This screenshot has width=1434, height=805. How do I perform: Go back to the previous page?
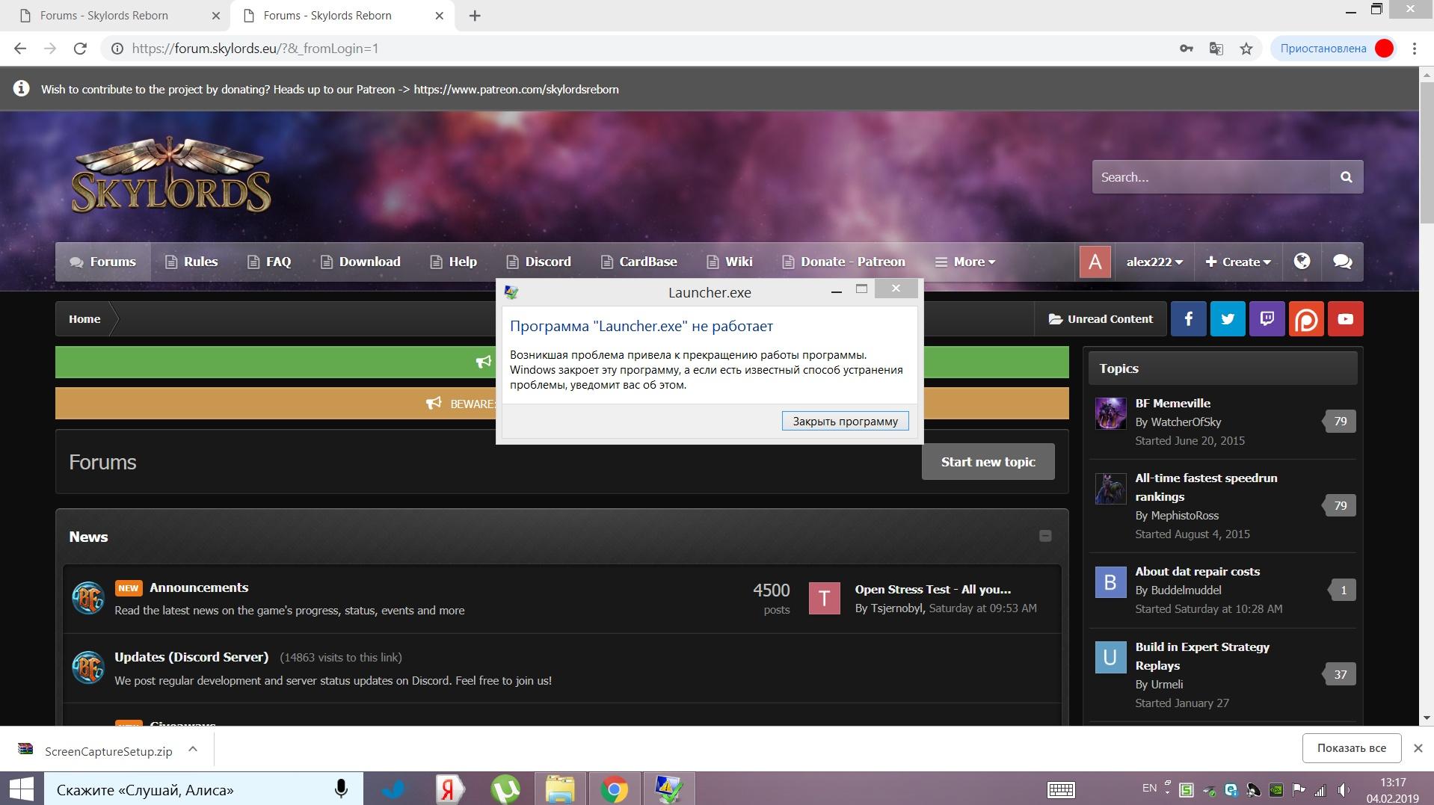pyautogui.click(x=20, y=49)
